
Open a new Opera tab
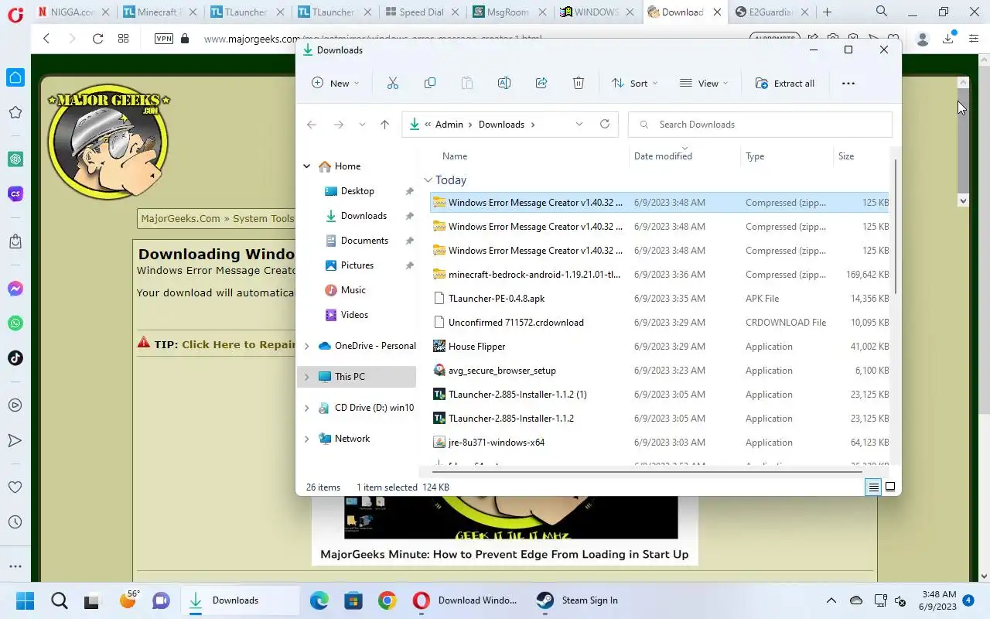click(828, 12)
